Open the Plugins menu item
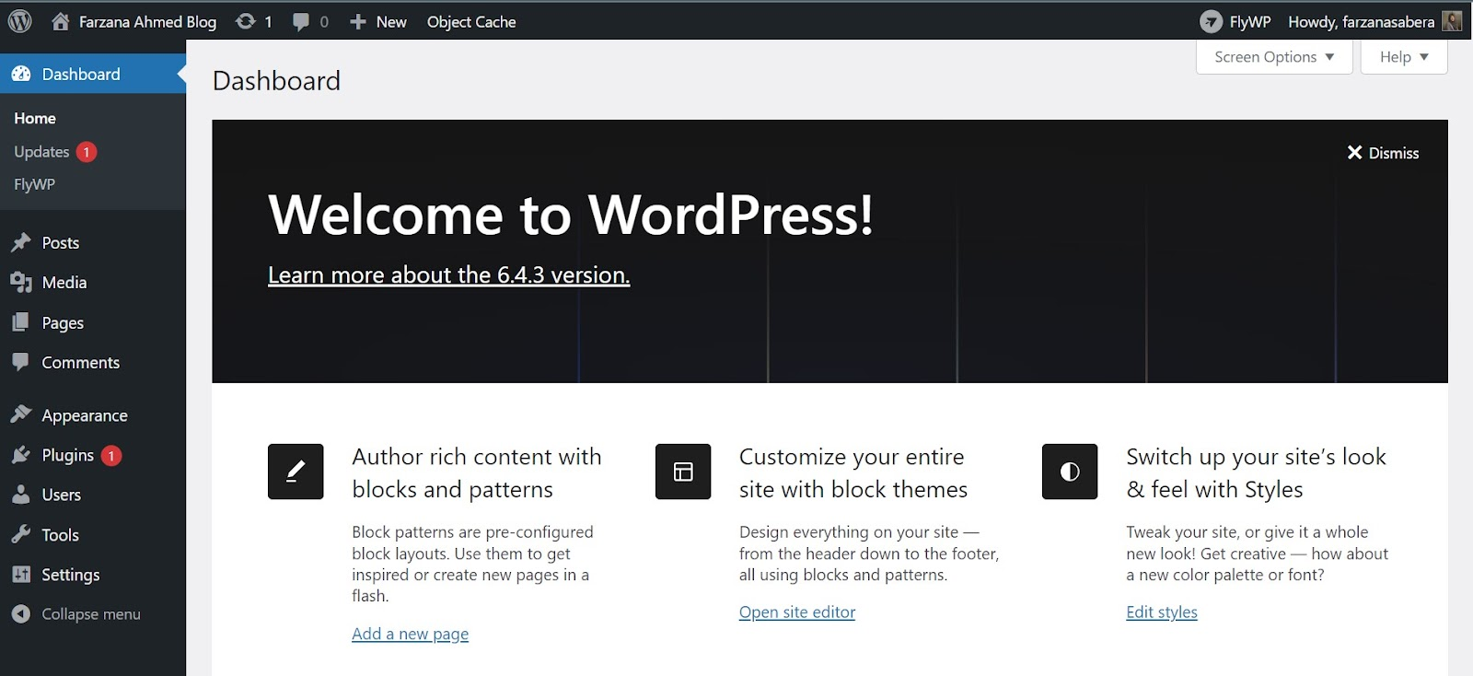Screen dimensions: 1473x676 tap(66, 455)
